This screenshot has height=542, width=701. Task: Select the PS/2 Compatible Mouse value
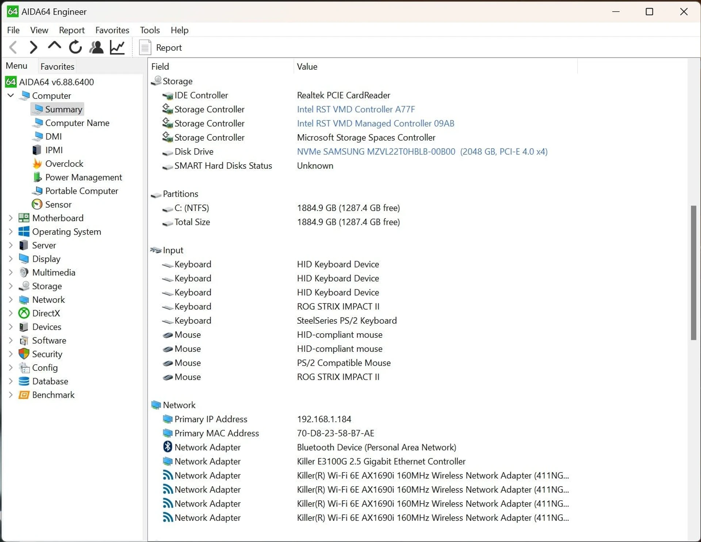[344, 363]
